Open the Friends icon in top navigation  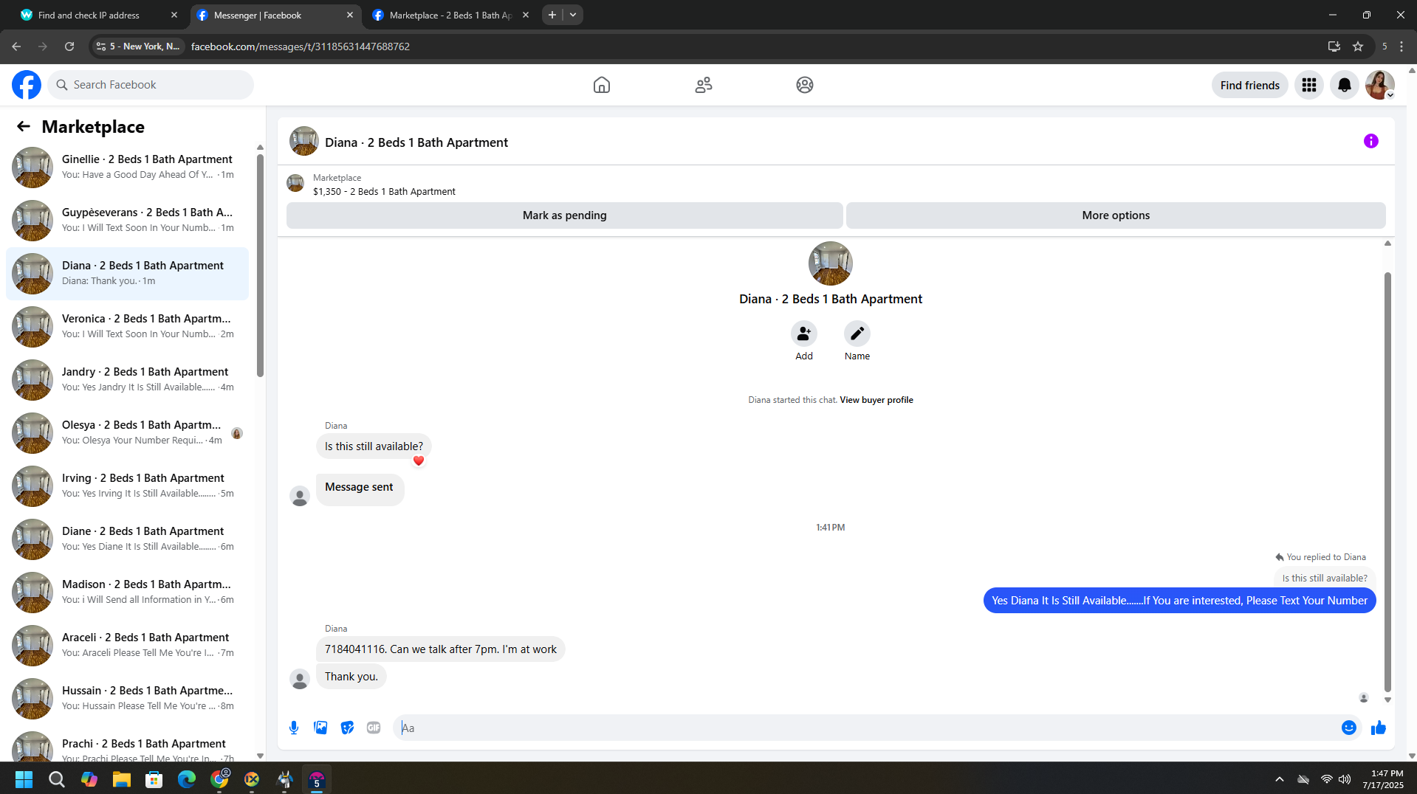(x=704, y=85)
